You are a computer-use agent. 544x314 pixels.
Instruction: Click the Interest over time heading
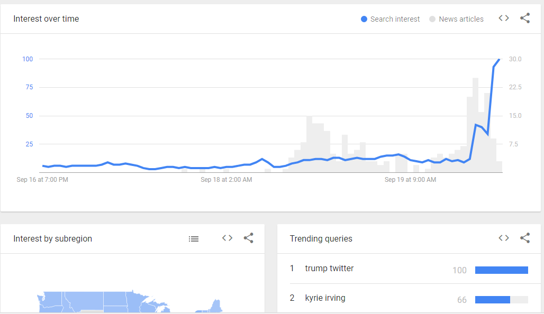tap(46, 19)
